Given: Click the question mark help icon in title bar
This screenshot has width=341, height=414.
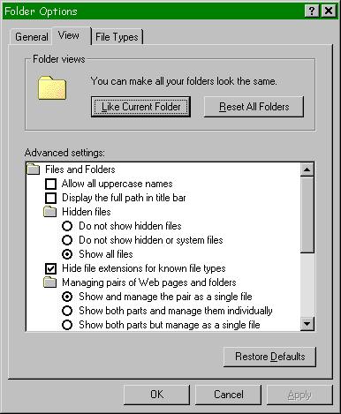Looking at the screenshot, I should pyautogui.click(x=312, y=11).
